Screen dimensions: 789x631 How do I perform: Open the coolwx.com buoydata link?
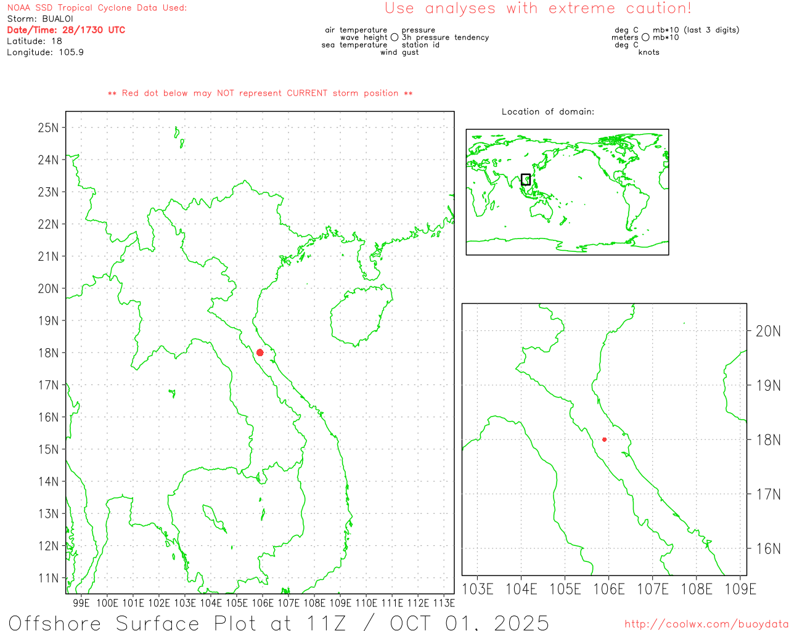[706, 624]
